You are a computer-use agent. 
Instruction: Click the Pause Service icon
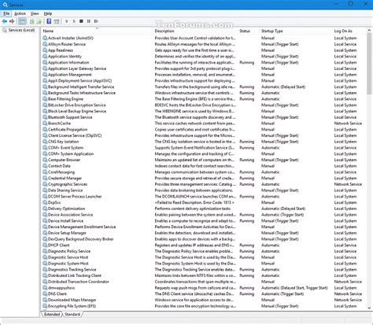89,21
